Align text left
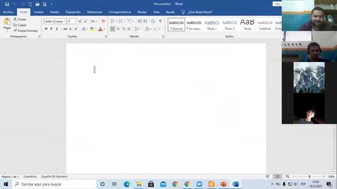Viewport: 337px width, 189px height. point(113,29)
